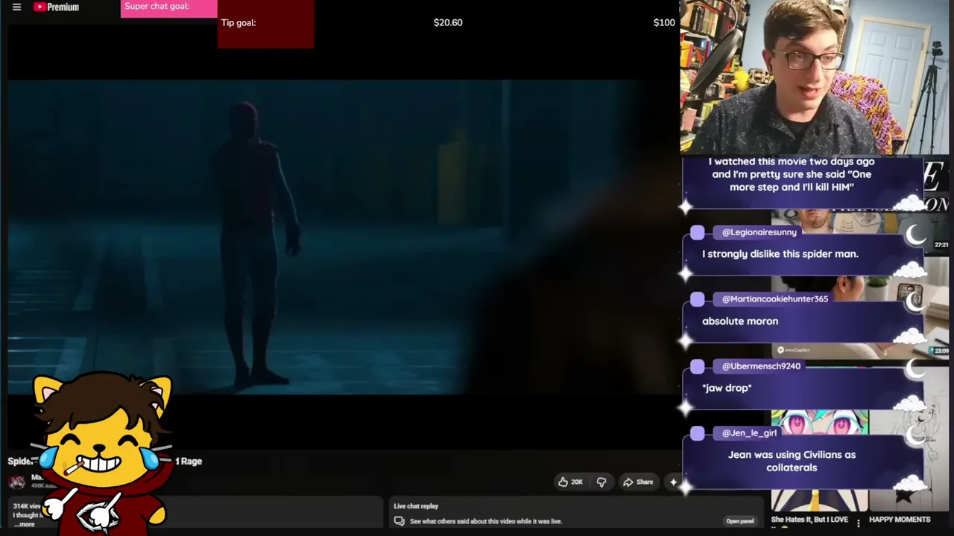Image resolution: width=954 pixels, height=536 pixels.
Task: Click username @Legionairesunny in chat
Action: 759,232
